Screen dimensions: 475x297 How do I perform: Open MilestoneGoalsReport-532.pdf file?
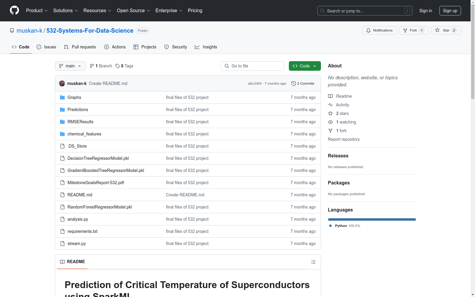(96, 183)
